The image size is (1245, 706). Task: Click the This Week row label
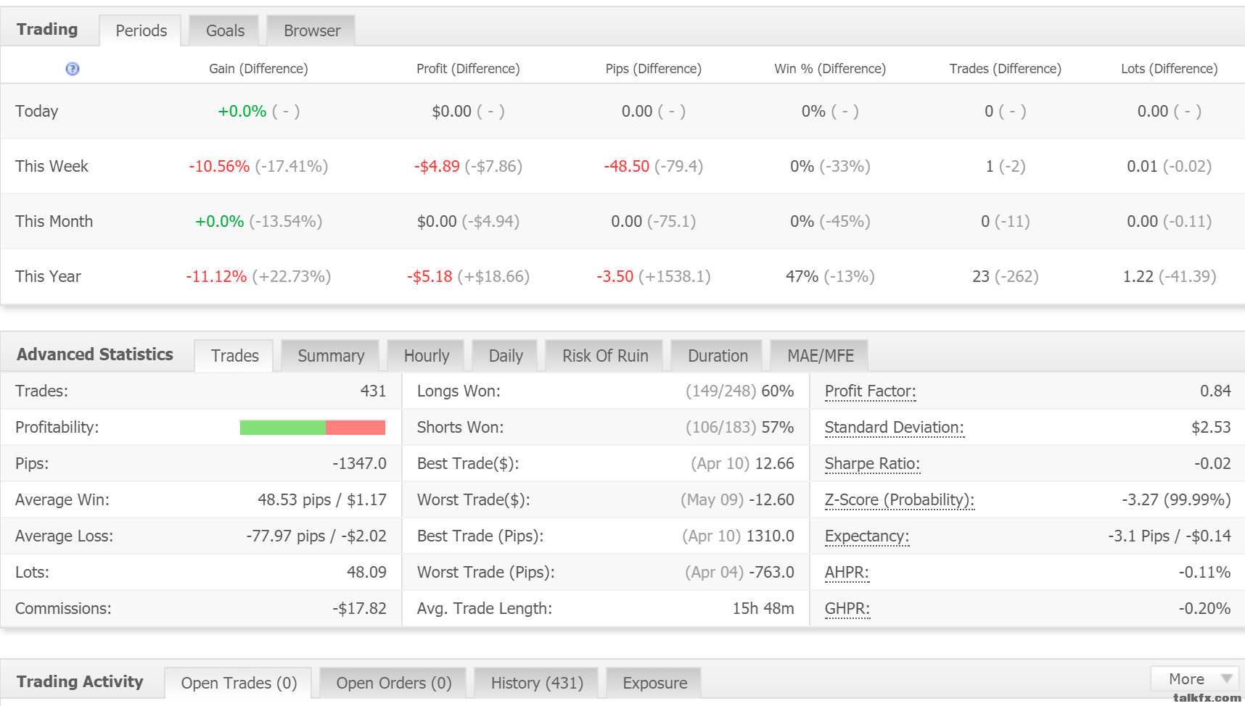52,167
